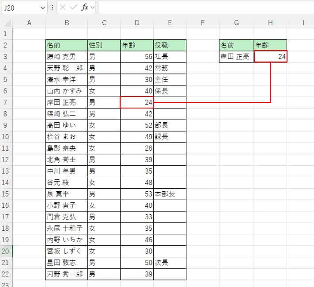Select age cell 46 in row 19
This screenshot has width=314, height=287.
137,240
